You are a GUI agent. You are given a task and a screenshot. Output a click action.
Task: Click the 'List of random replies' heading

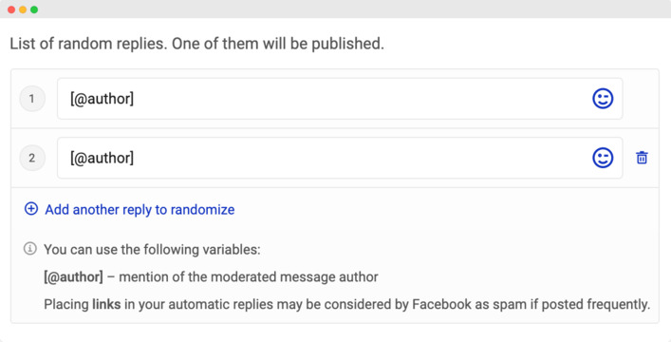pos(196,44)
